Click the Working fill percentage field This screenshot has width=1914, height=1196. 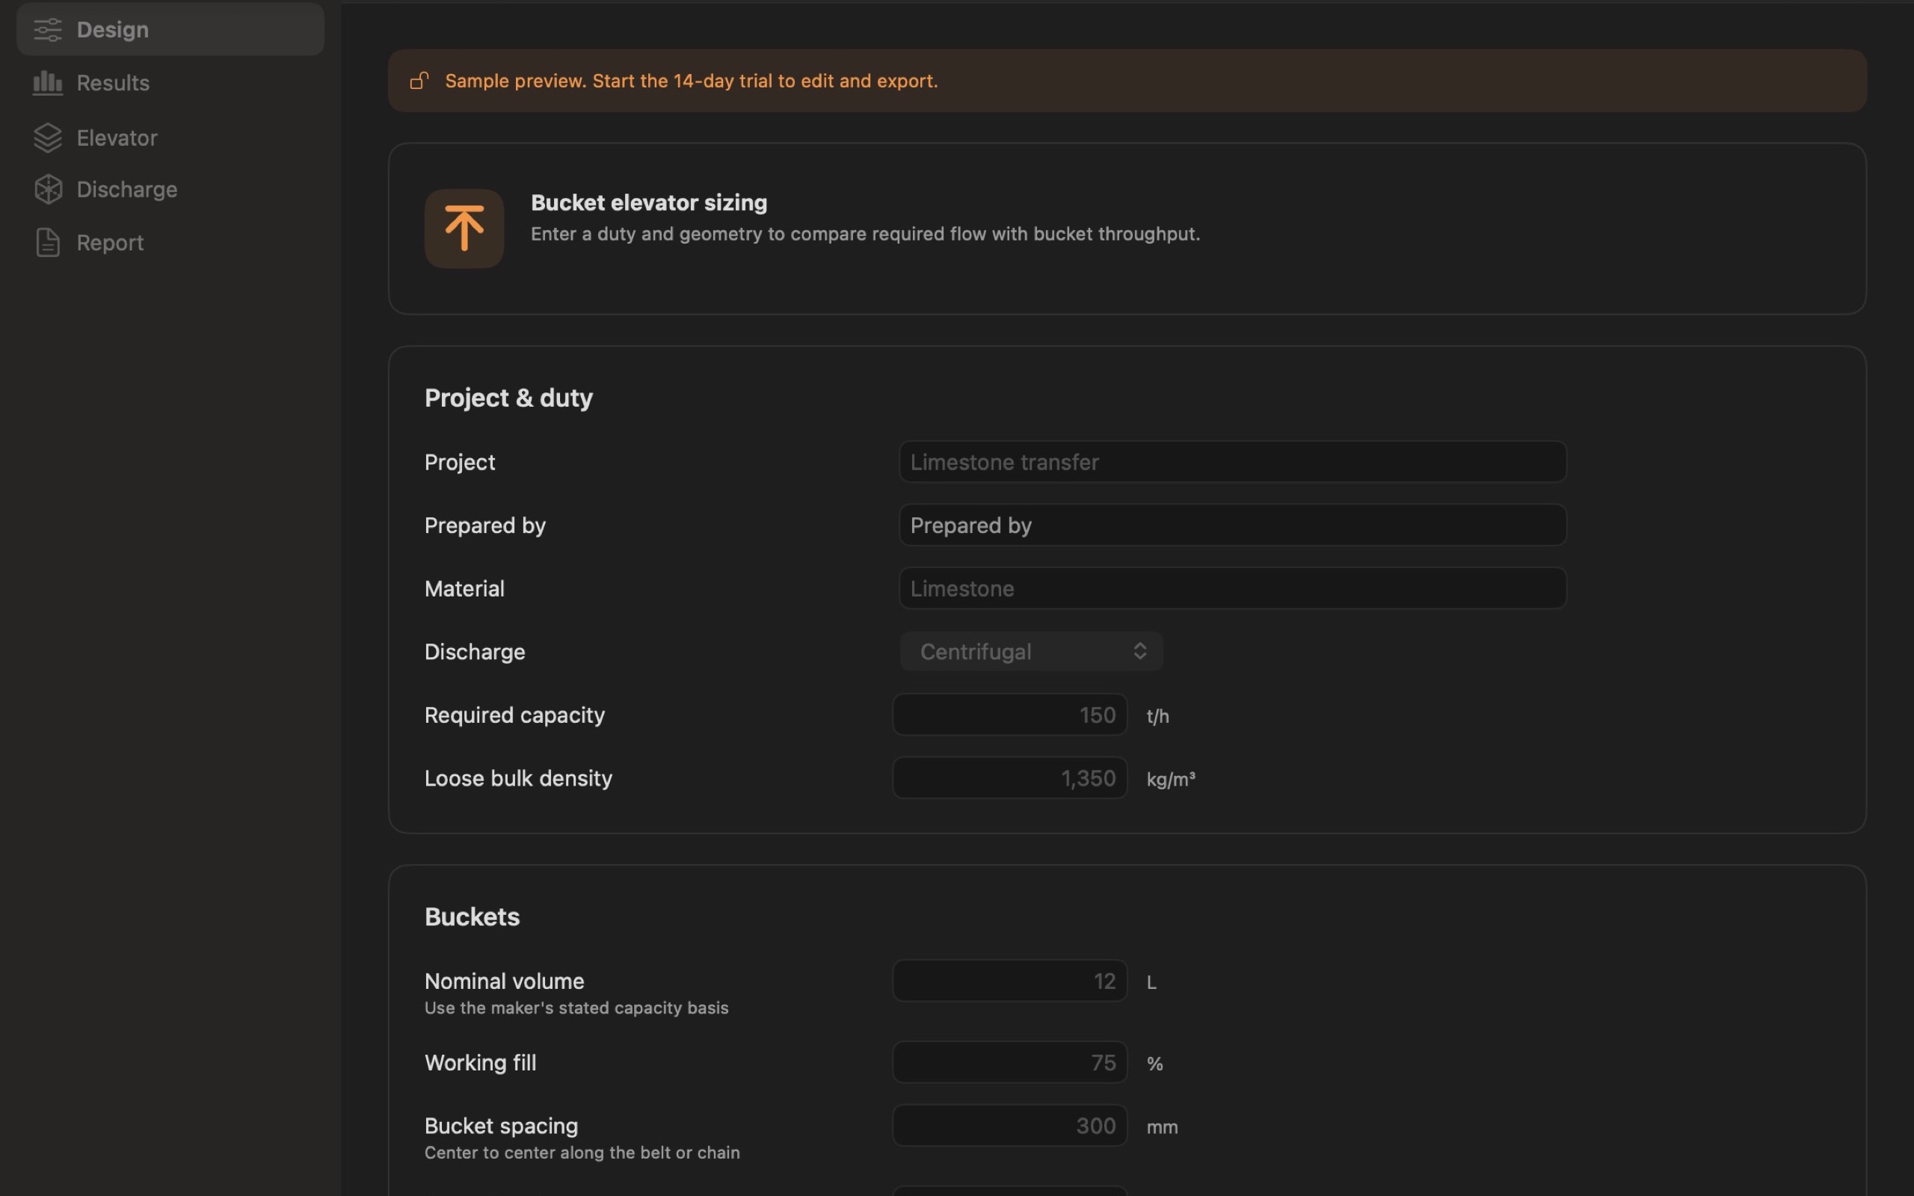click(1010, 1062)
